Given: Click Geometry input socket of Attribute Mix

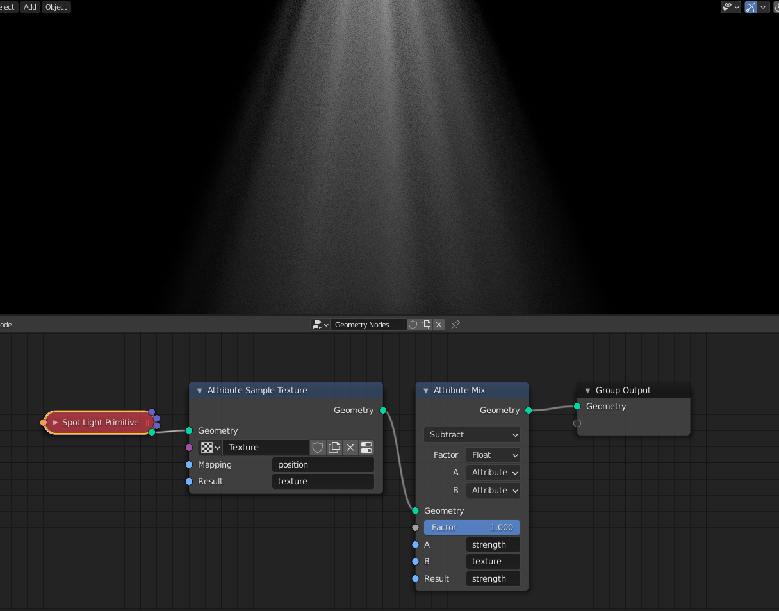Looking at the screenshot, I should (416, 510).
